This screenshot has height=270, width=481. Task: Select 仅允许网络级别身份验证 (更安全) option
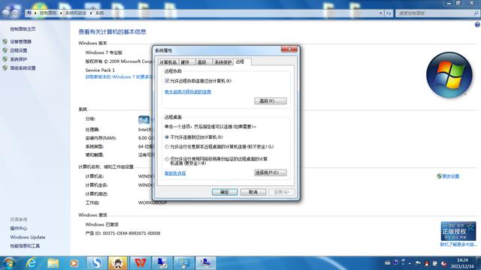point(167,159)
